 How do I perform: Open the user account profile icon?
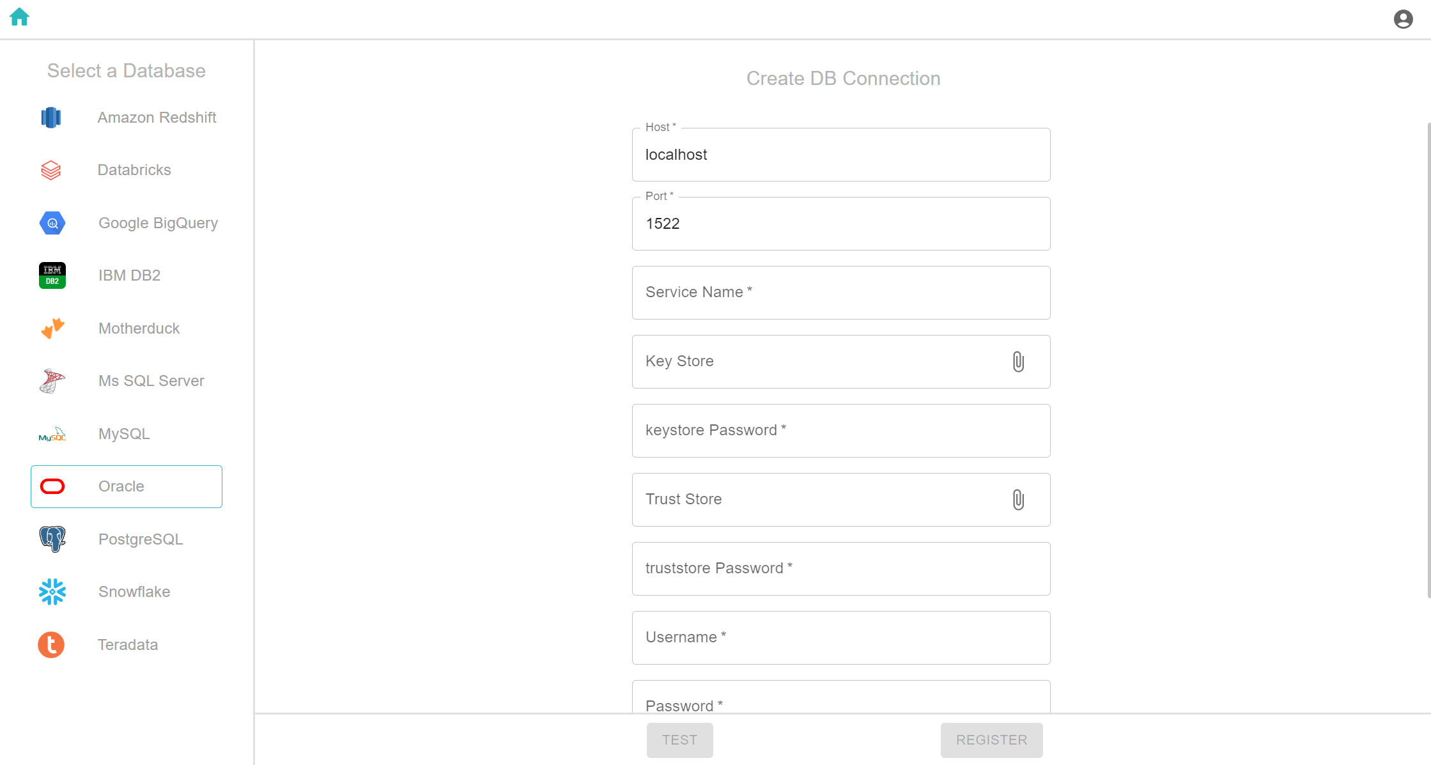point(1403,19)
